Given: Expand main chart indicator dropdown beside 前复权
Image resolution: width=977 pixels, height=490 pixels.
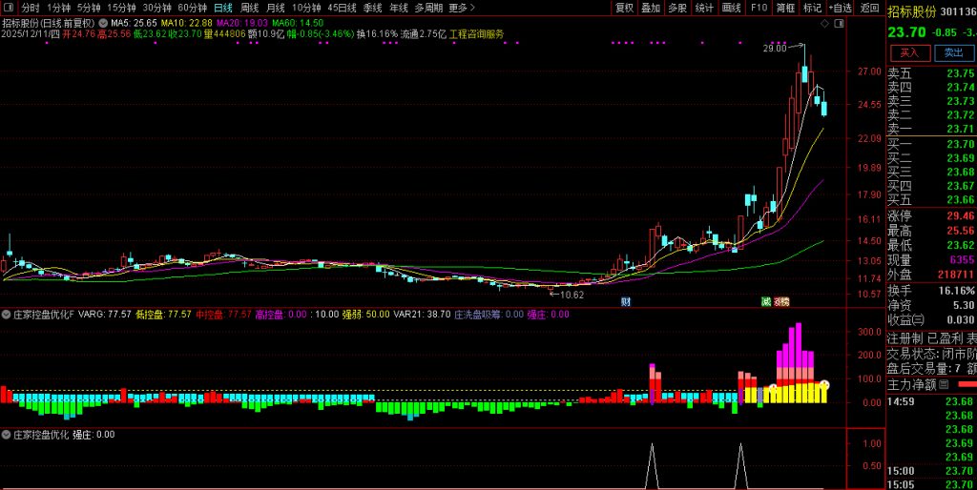Looking at the screenshot, I should 103,23.
